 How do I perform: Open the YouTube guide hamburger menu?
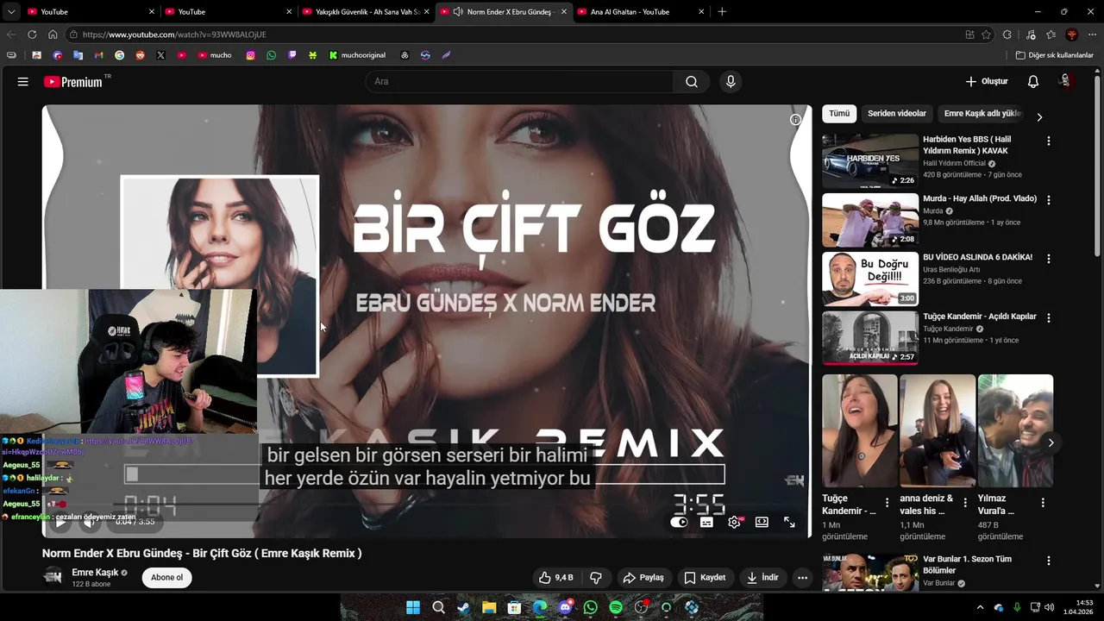tap(23, 82)
